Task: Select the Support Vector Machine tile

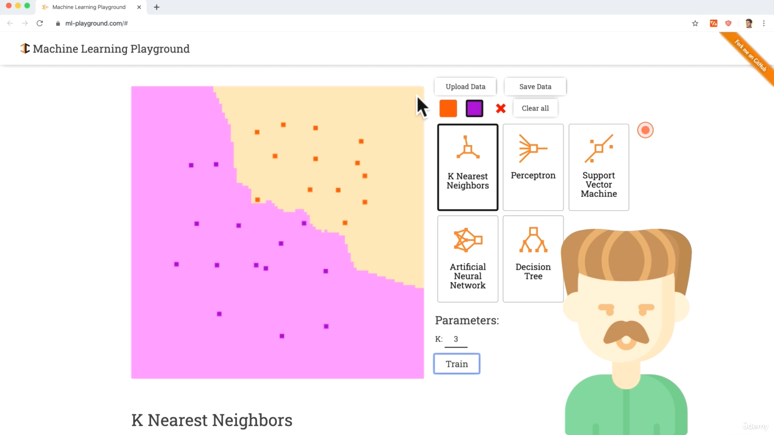Action: [599, 167]
